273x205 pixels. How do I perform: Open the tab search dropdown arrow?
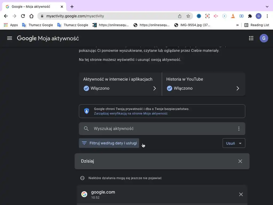[x=267, y=7]
